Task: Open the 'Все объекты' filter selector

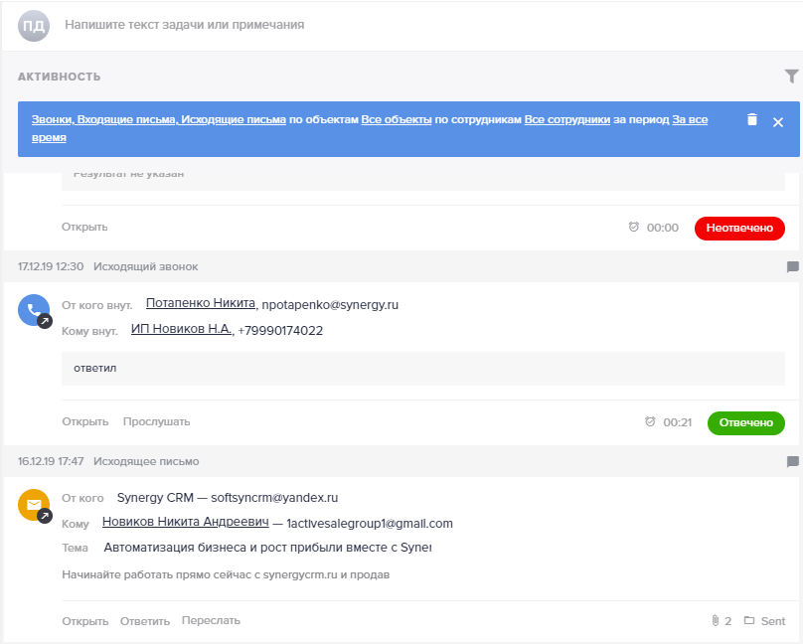Action: pos(397,119)
